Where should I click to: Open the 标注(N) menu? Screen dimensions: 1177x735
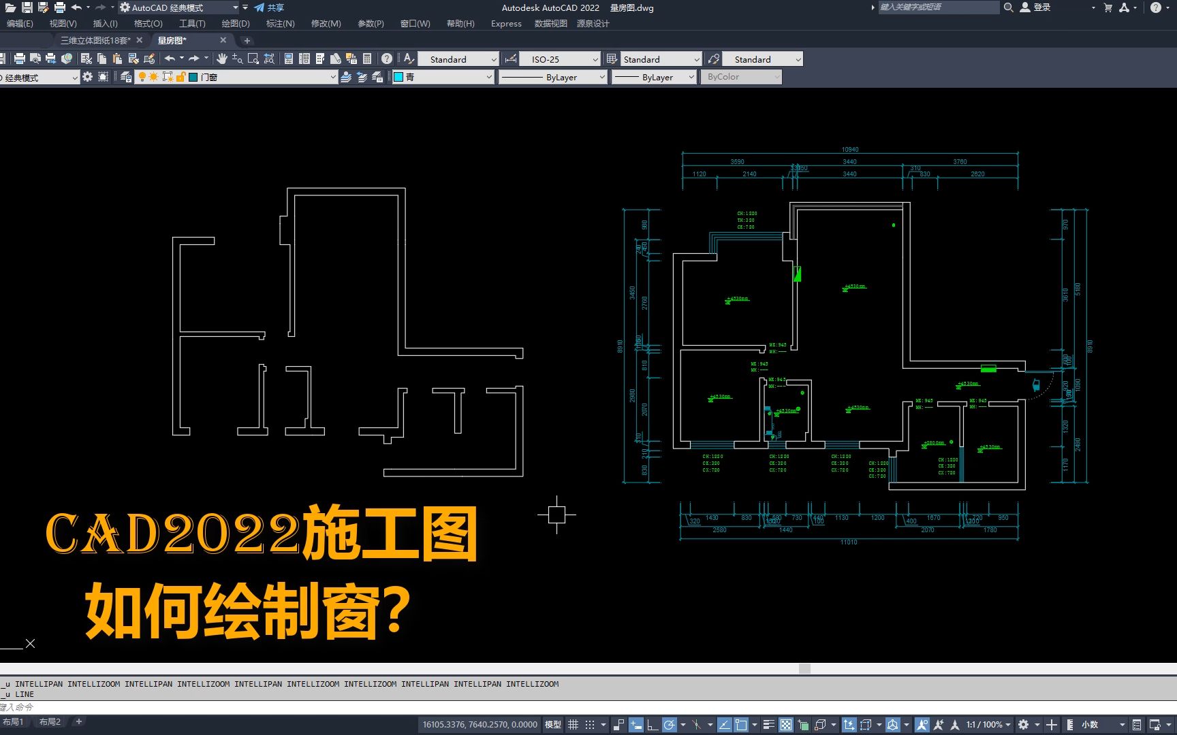click(281, 23)
